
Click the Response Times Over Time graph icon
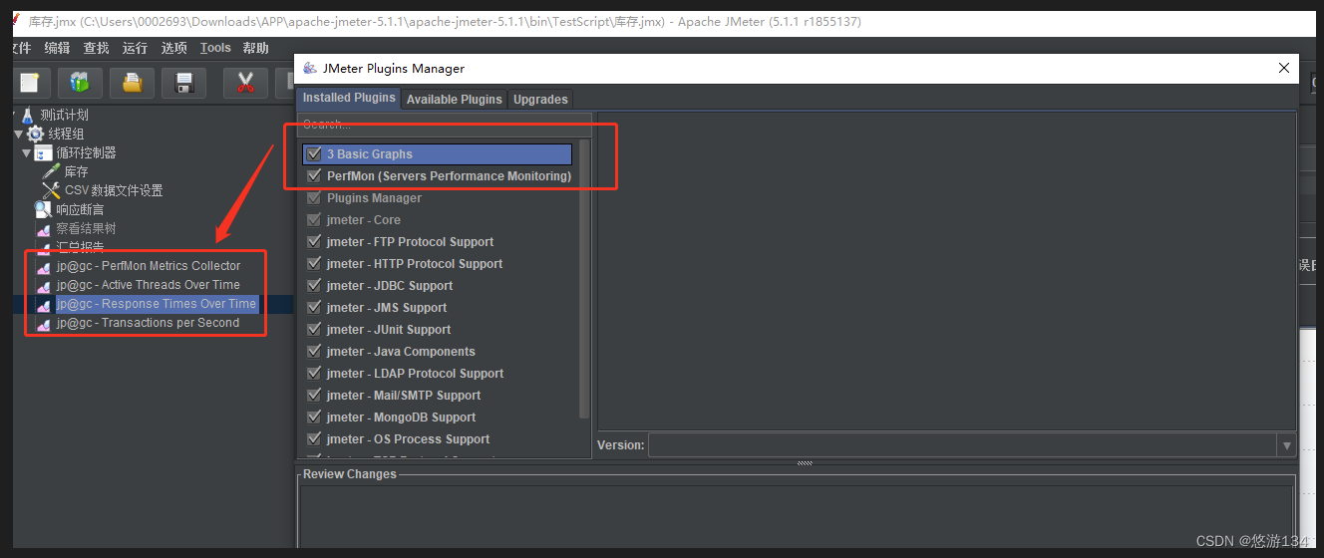43,305
